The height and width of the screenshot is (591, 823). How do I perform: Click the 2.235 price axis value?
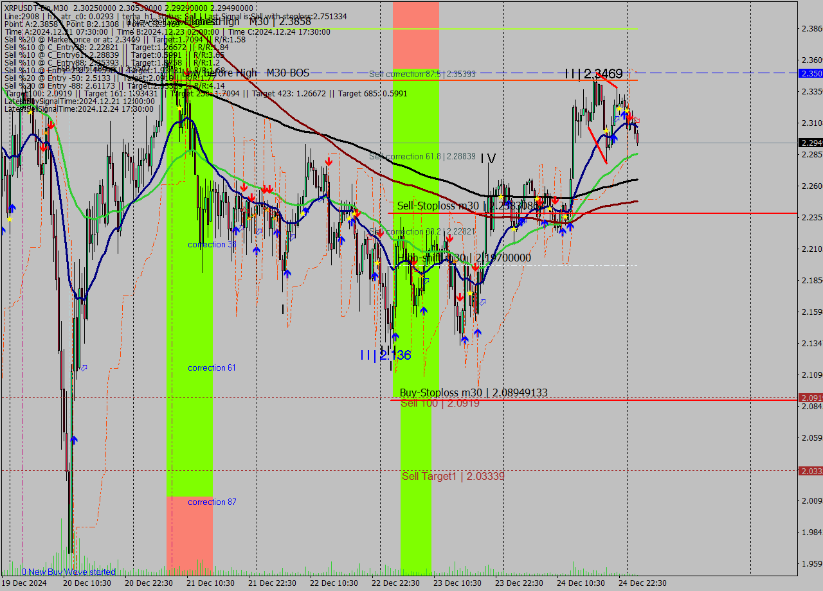[x=812, y=218]
